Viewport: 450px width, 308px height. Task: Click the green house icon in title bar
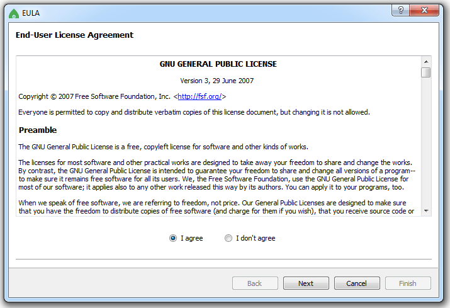(x=13, y=11)
